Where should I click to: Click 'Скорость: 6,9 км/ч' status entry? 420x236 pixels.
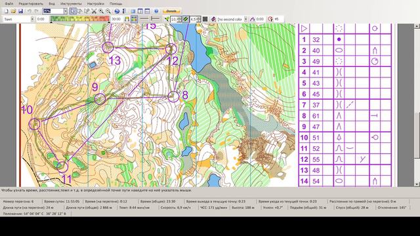(x=175, y=207)
